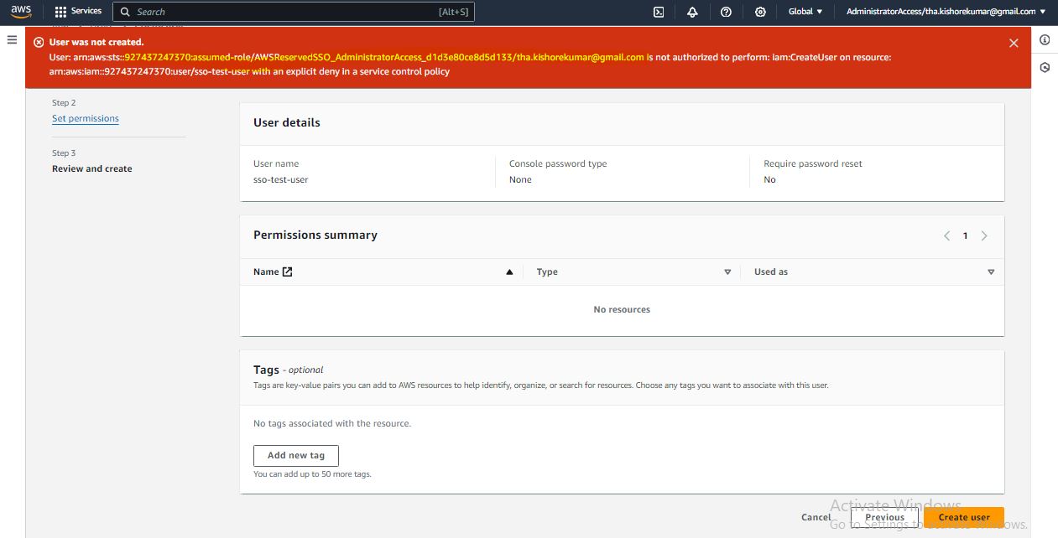The image size is (1058, 538).
Task: Dismiss the red error banner
Action: tap(1014, 44)
